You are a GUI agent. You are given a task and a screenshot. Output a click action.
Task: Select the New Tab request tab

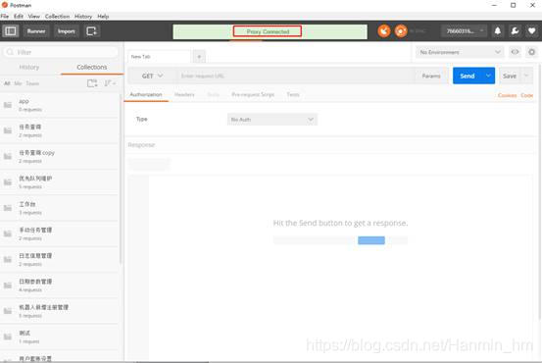(159, 56)
